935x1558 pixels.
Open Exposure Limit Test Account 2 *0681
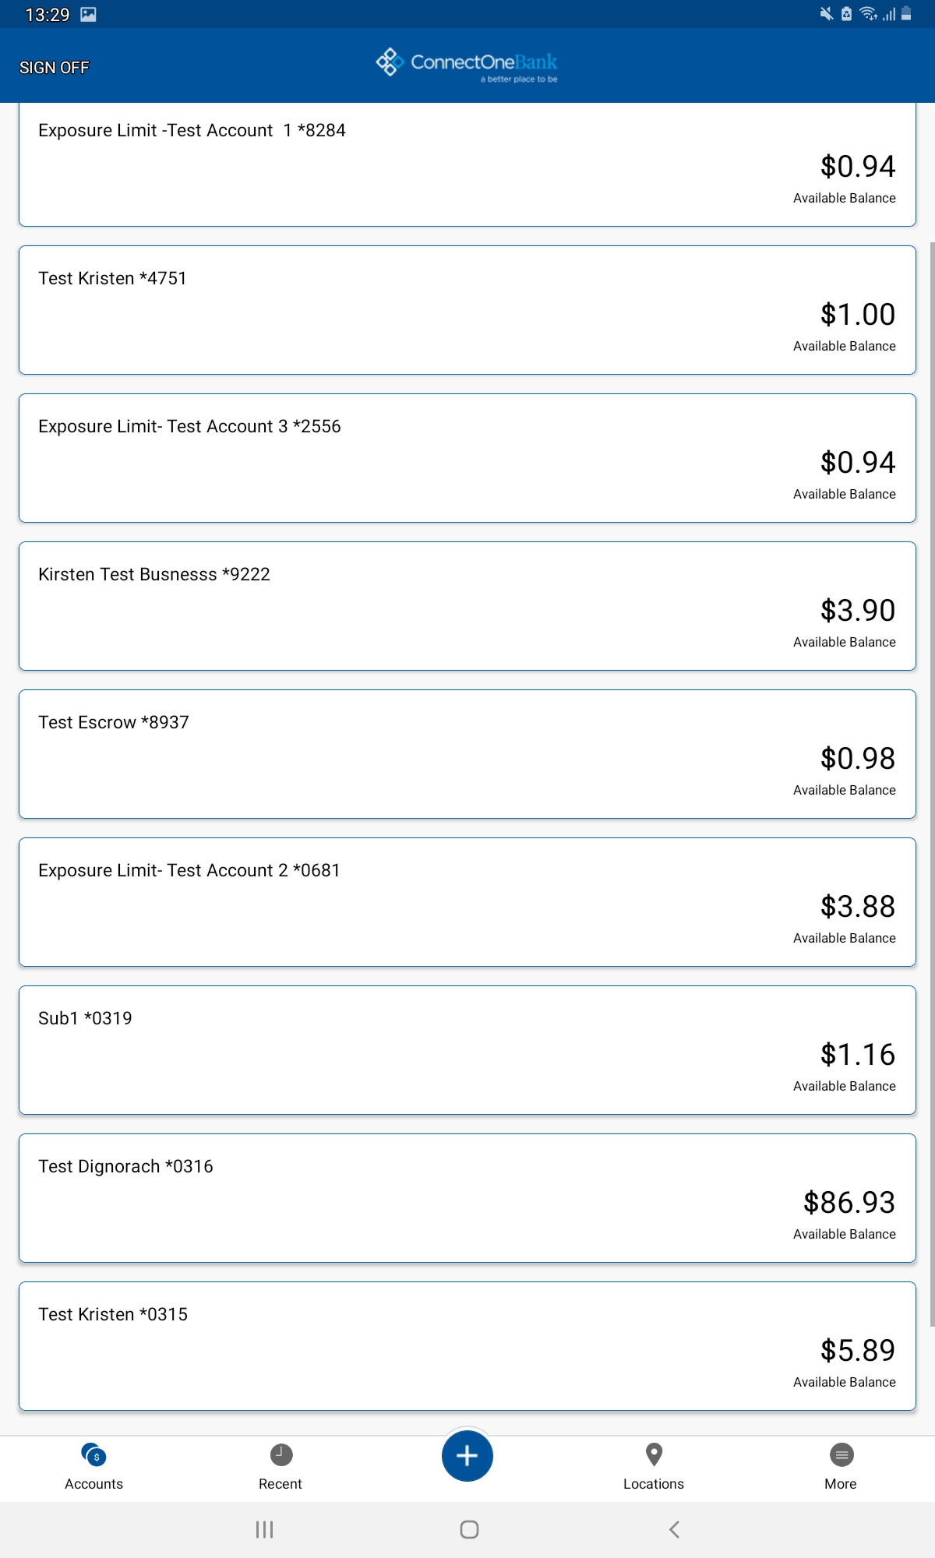tap(467, 902)
